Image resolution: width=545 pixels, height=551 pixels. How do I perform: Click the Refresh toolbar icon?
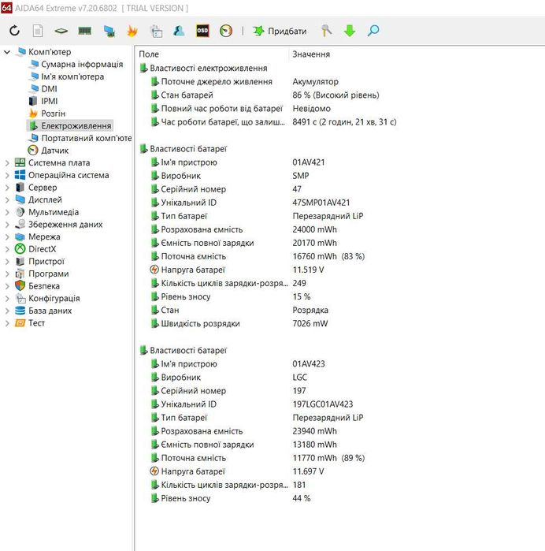[x=14, y=31]
